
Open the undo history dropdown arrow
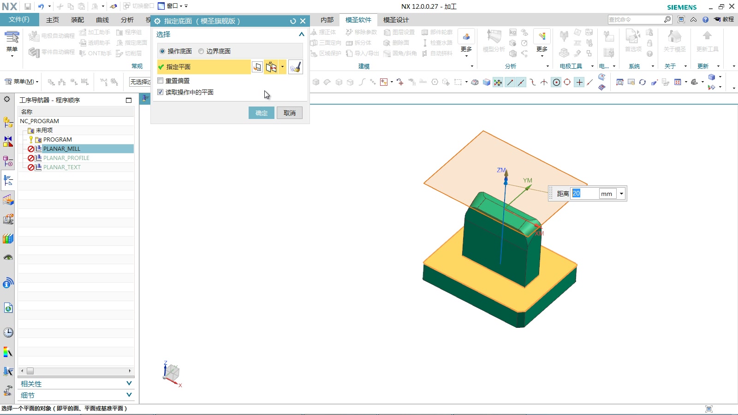point(49,6)
